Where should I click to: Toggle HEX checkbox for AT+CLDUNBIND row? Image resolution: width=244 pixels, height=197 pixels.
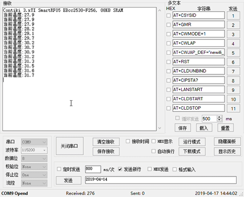[x=168, y=71]
